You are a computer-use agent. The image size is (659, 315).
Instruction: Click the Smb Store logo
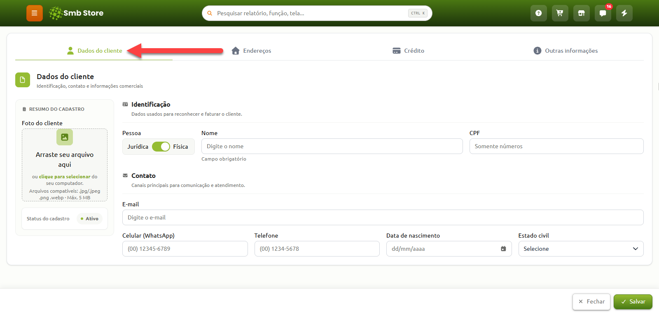click(76, 13)
